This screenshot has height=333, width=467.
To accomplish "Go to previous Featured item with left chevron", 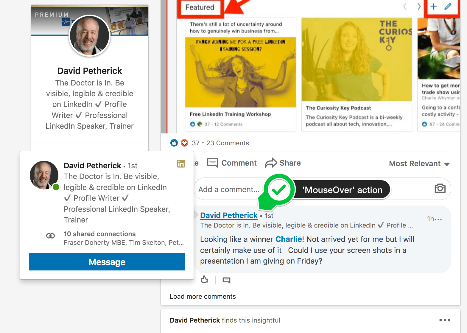I will 405,7.
